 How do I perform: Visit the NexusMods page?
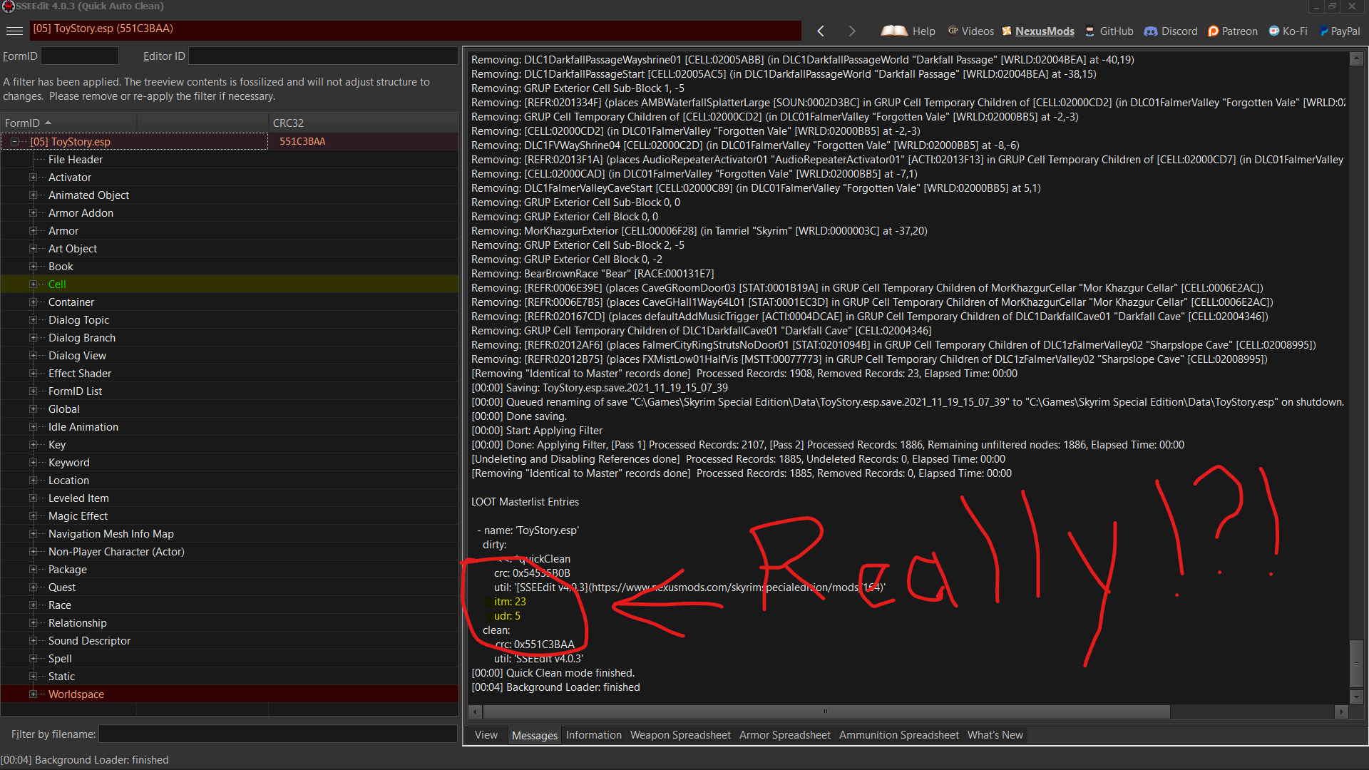point(1038,31)
